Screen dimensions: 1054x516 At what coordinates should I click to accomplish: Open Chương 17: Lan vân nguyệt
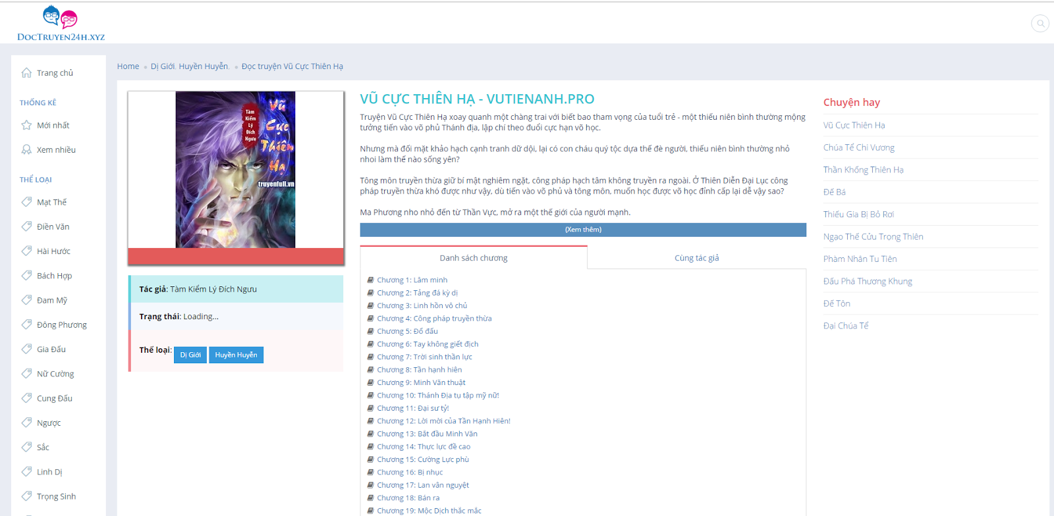(x=423, y=485)
